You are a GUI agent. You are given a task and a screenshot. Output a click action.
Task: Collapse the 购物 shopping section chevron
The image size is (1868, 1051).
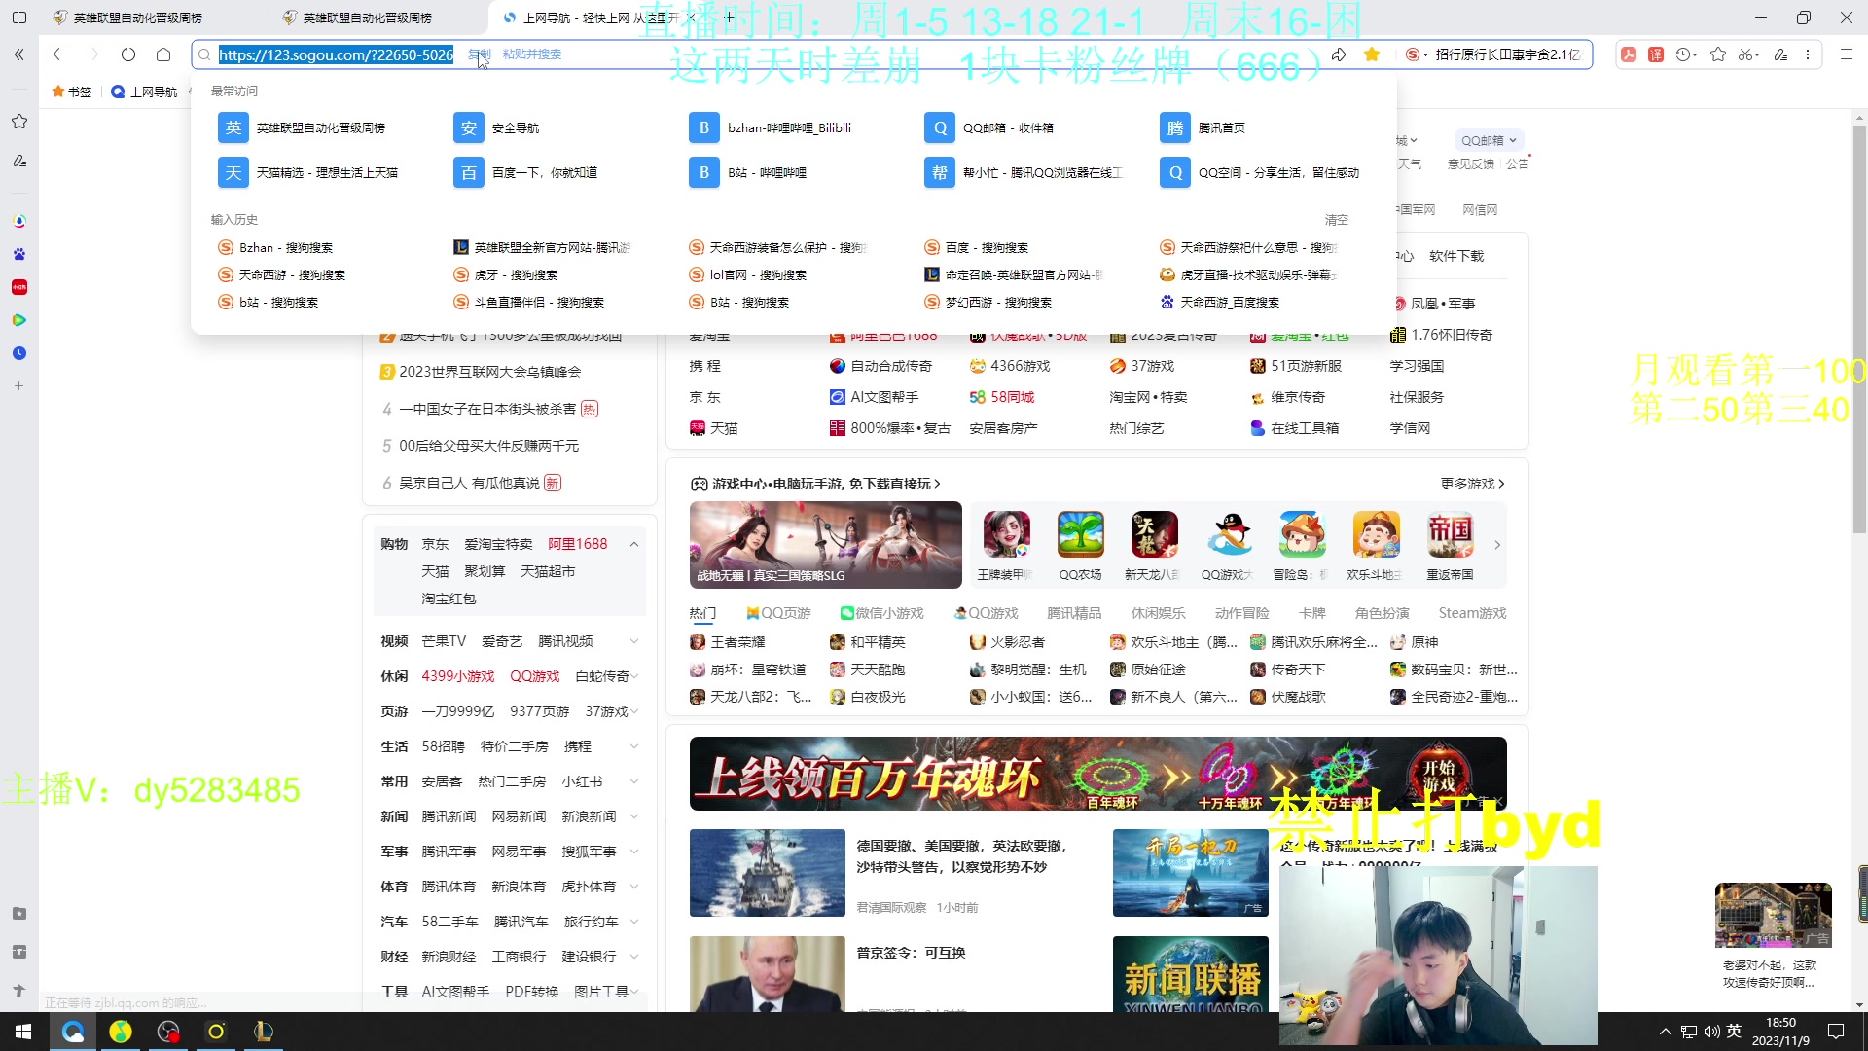635,544
